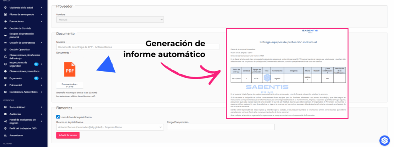Click the Vigilancia de la salud icon
394x147 pixels.
(x=5, y=8)
